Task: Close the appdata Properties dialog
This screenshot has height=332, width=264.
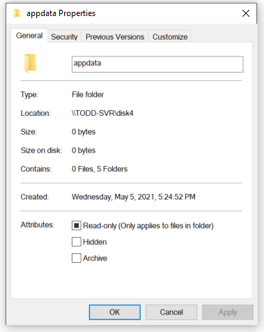Action: coord(246,13)
